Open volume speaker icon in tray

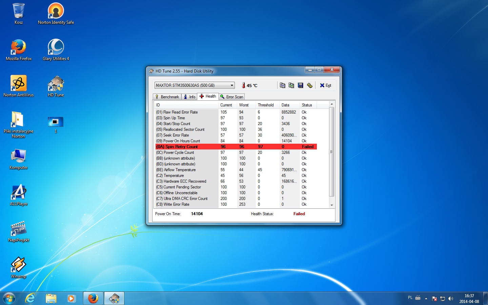tap(451, 299)
